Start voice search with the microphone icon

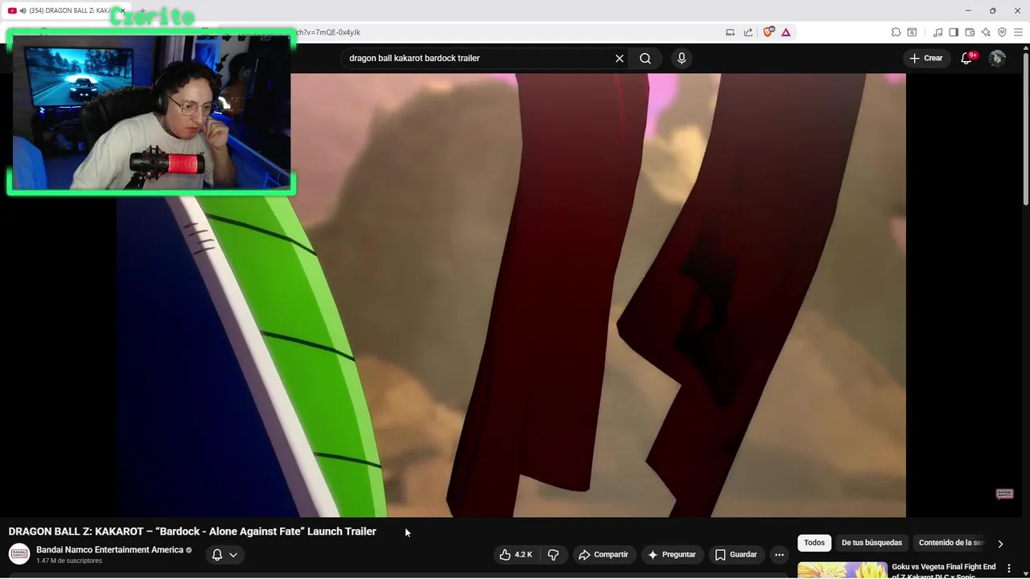tap(682, 58)
